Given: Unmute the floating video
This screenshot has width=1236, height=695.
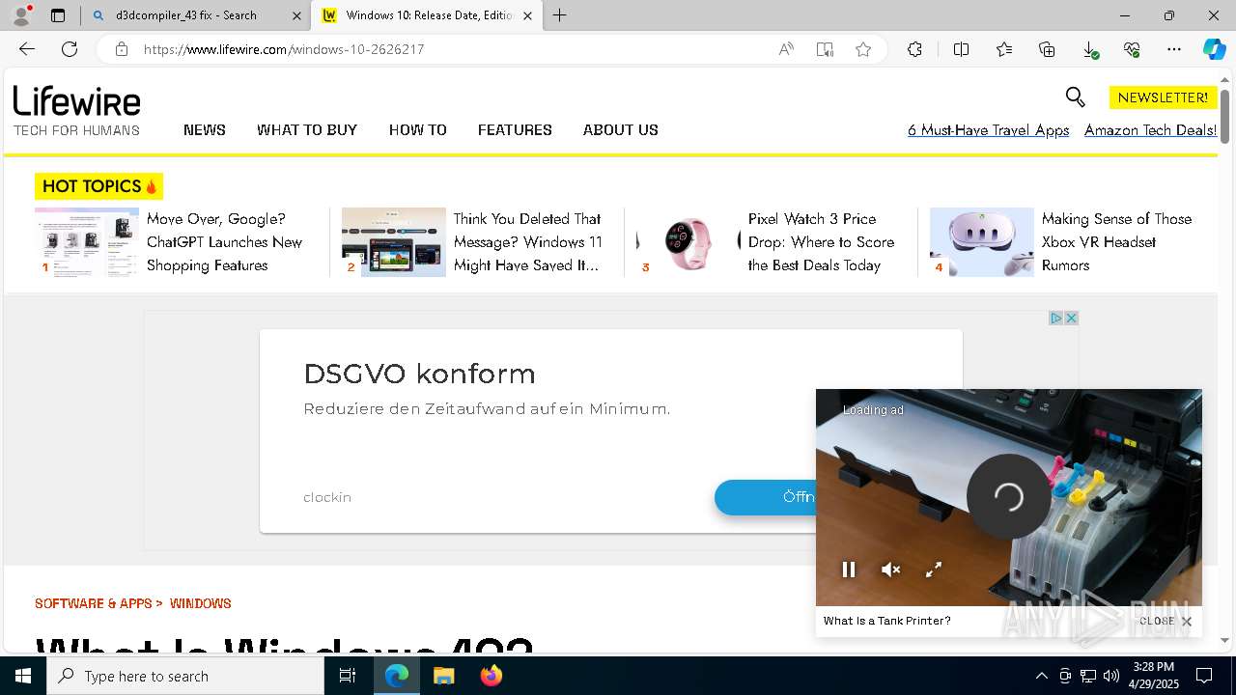Looking at the screenshot, I should pyautogui.click(x=891, y=570).
